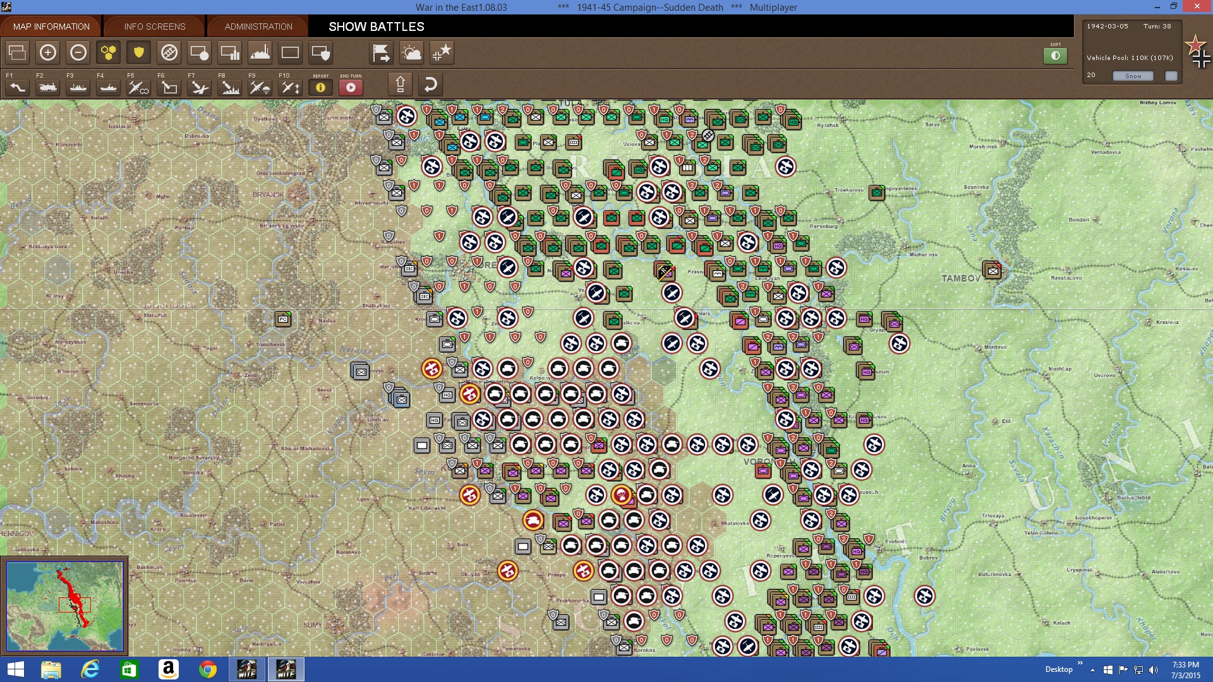The width and height of the screenshot is (1213, 682).
Task: Select the lone unit counter near Novozybkov
Action: pyautogui.click(x=283, y=319)
